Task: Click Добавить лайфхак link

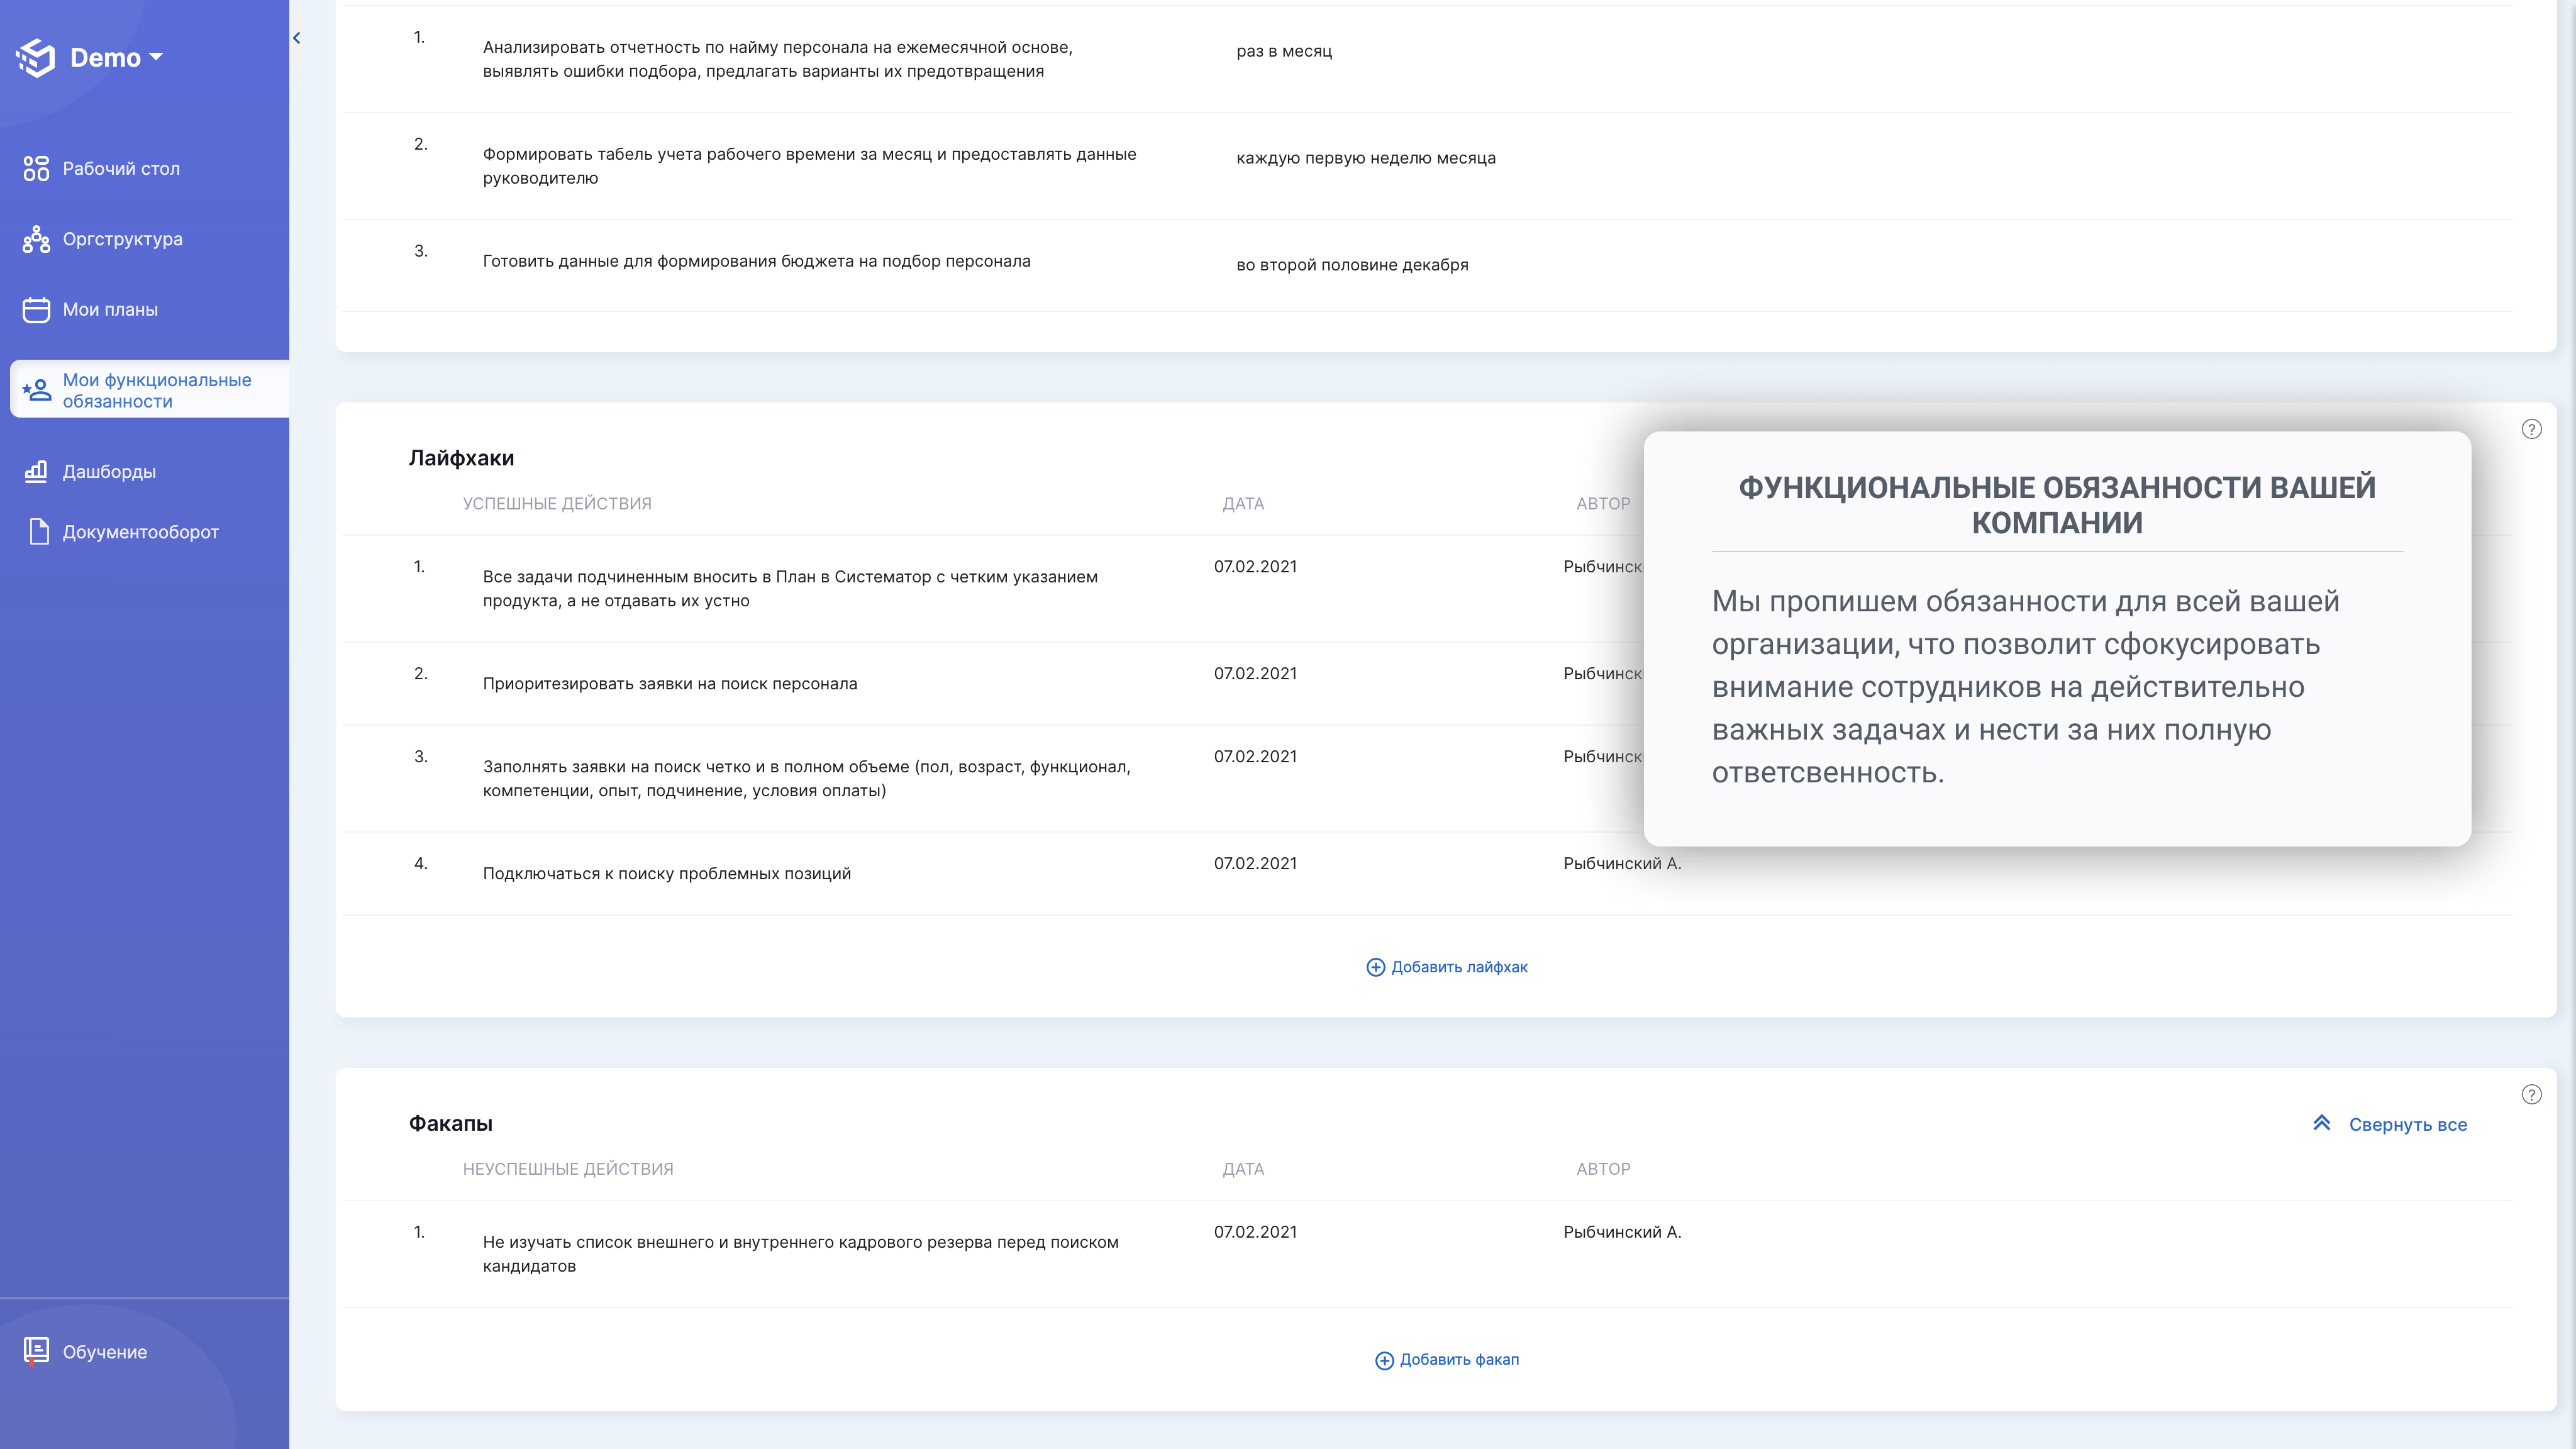Action: pos(1459,967)
